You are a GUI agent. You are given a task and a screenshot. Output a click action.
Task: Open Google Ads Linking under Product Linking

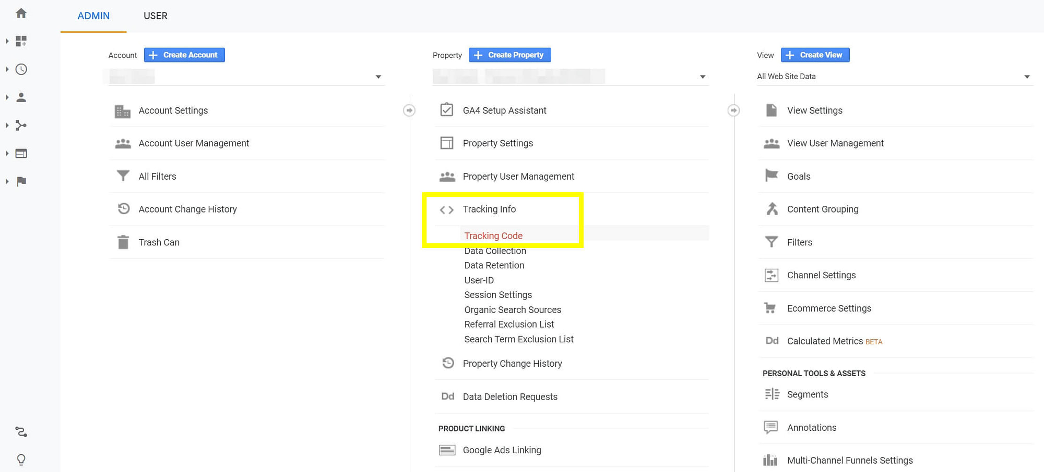point(502,450)
